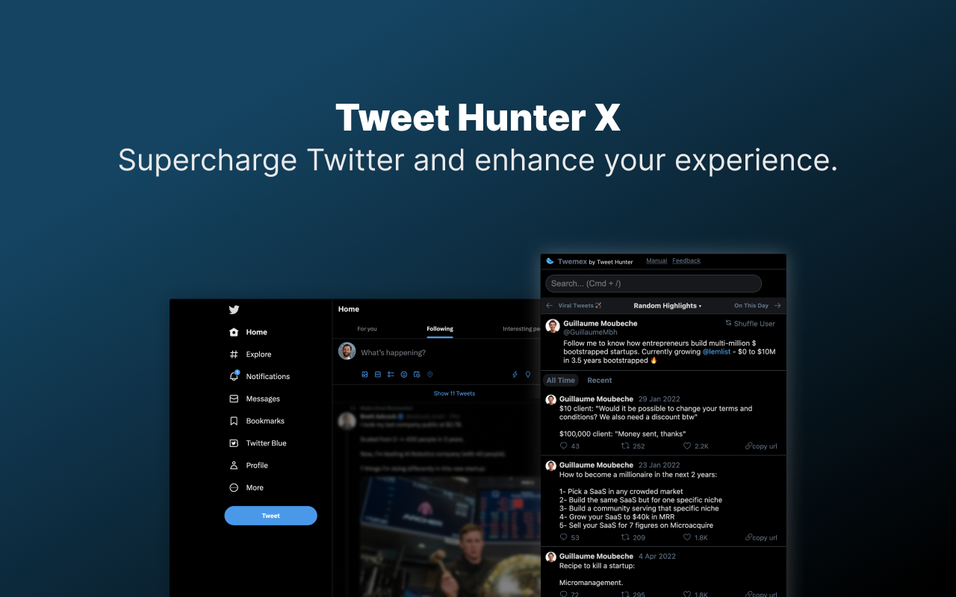Open the Manual link
956x597 pixels.
(657, 261)
